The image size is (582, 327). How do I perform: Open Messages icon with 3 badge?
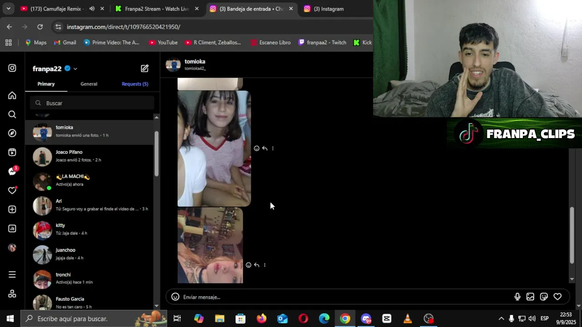[12, 171]
